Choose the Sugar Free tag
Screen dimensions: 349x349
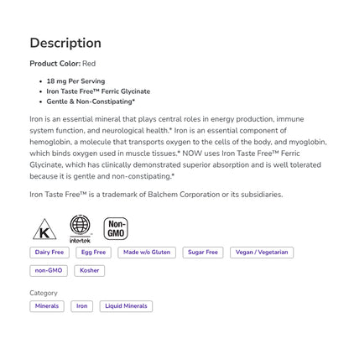(x=203, y=253)
